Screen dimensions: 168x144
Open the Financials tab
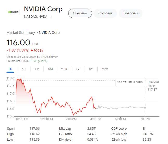[x=131, y=13]
